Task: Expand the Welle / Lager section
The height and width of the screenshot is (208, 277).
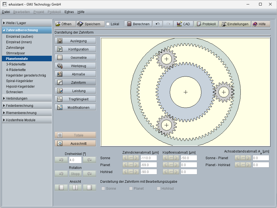Action: (x=27, y=23)
